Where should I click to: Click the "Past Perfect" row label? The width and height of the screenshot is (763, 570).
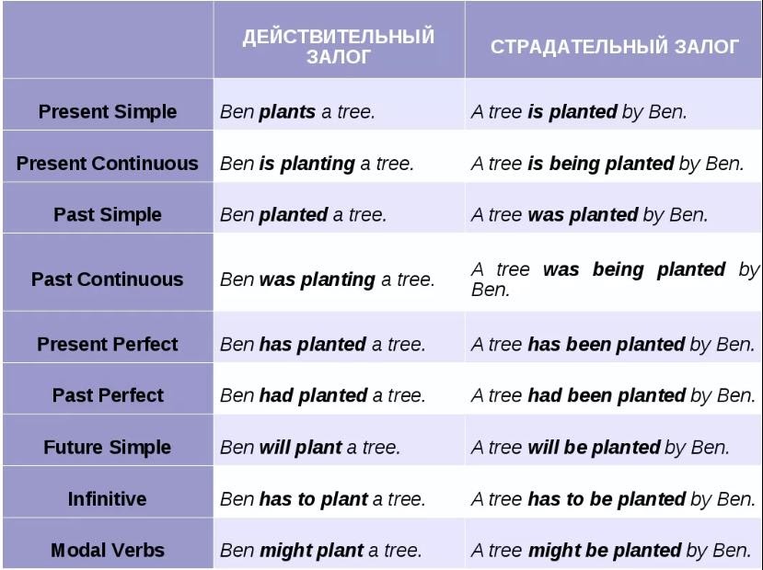(x=108, y=395)
